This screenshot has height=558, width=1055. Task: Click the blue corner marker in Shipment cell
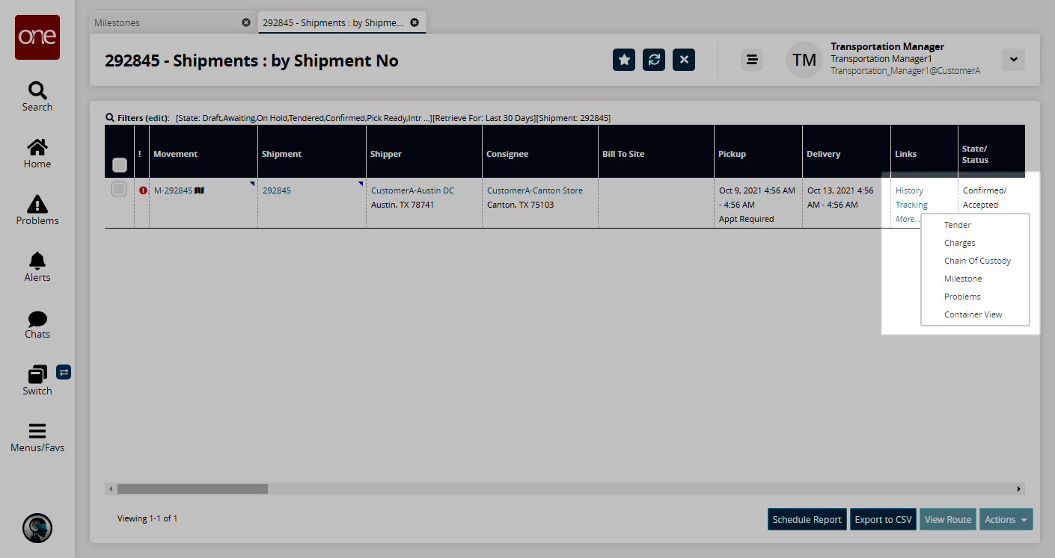[361, 183]
